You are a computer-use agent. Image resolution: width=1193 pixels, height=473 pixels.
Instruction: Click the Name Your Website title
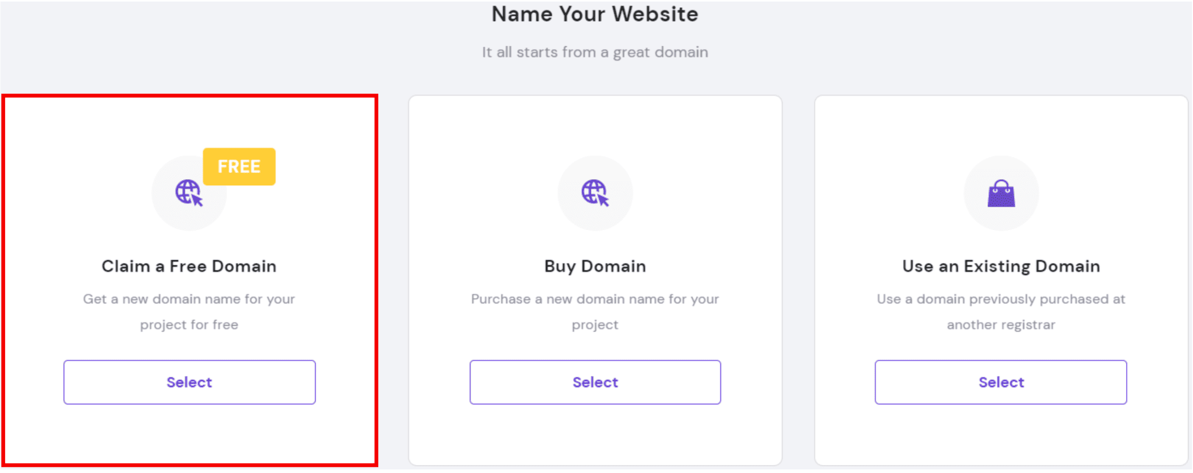pyautogui.click(x=595, y=14)
